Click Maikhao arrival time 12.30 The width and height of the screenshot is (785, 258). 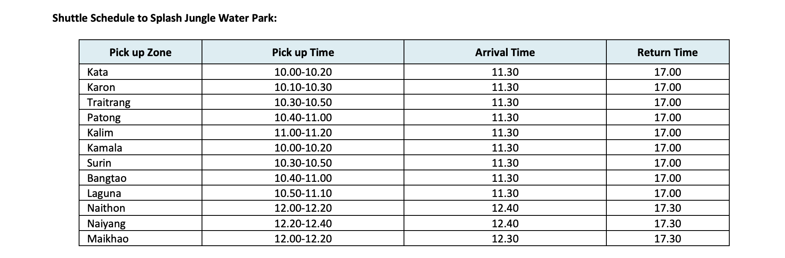505,239
